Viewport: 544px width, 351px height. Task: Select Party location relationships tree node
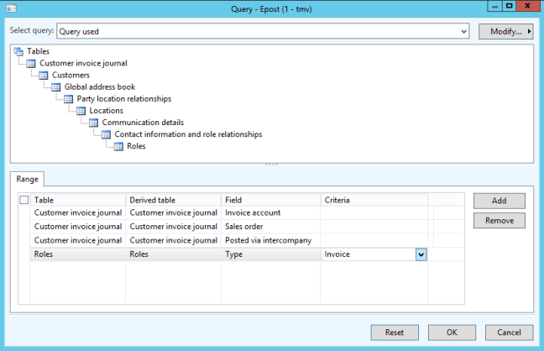tap(124, 98)
